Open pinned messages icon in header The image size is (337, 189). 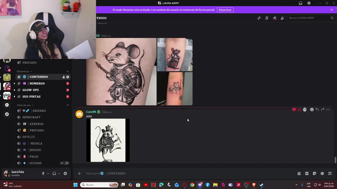coord(275,18)
